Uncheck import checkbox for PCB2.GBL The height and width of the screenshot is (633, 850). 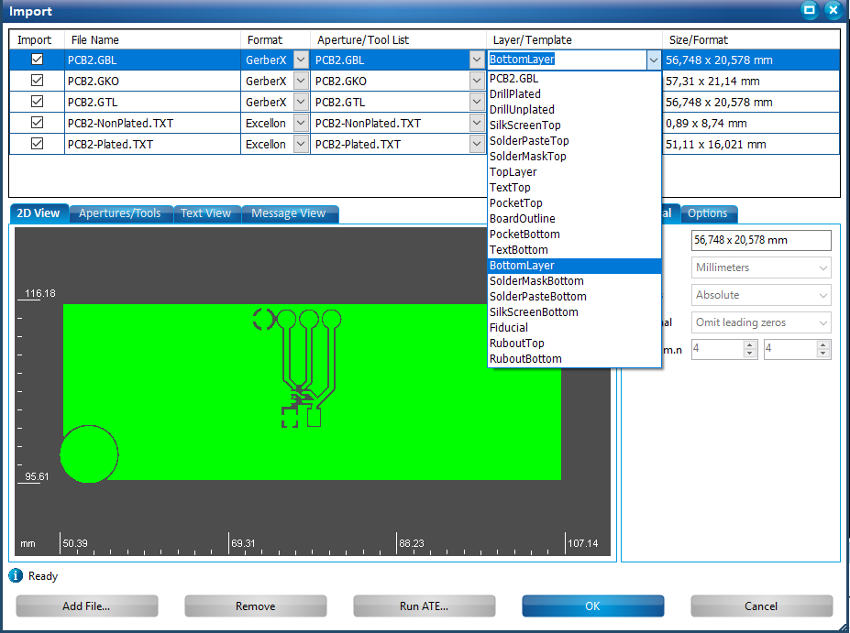click(37, 60)
